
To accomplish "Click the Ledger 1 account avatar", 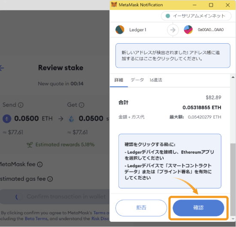I will pos(120,30).
